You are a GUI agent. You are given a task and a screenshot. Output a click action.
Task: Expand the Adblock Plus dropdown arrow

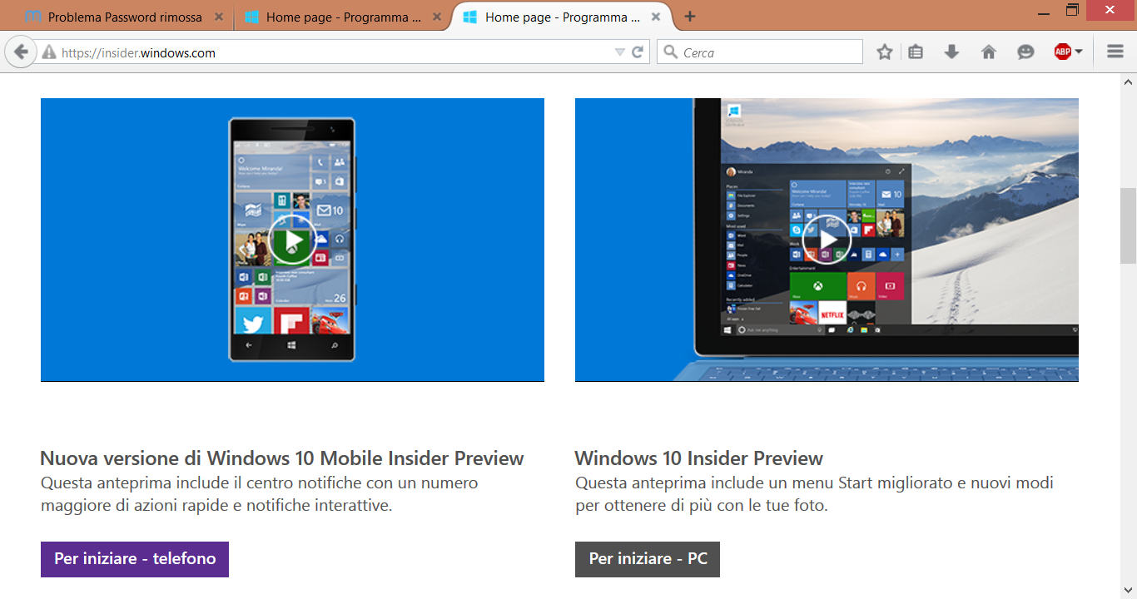(x=1079, y=52)
